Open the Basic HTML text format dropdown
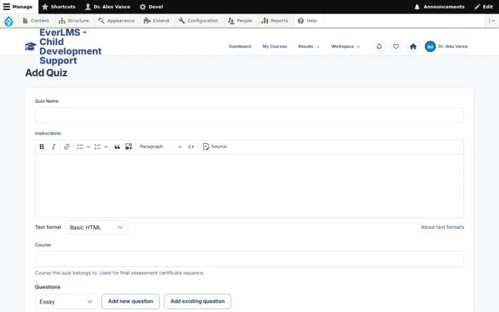Viewport: 499px width, 312px height. (97, 227)
